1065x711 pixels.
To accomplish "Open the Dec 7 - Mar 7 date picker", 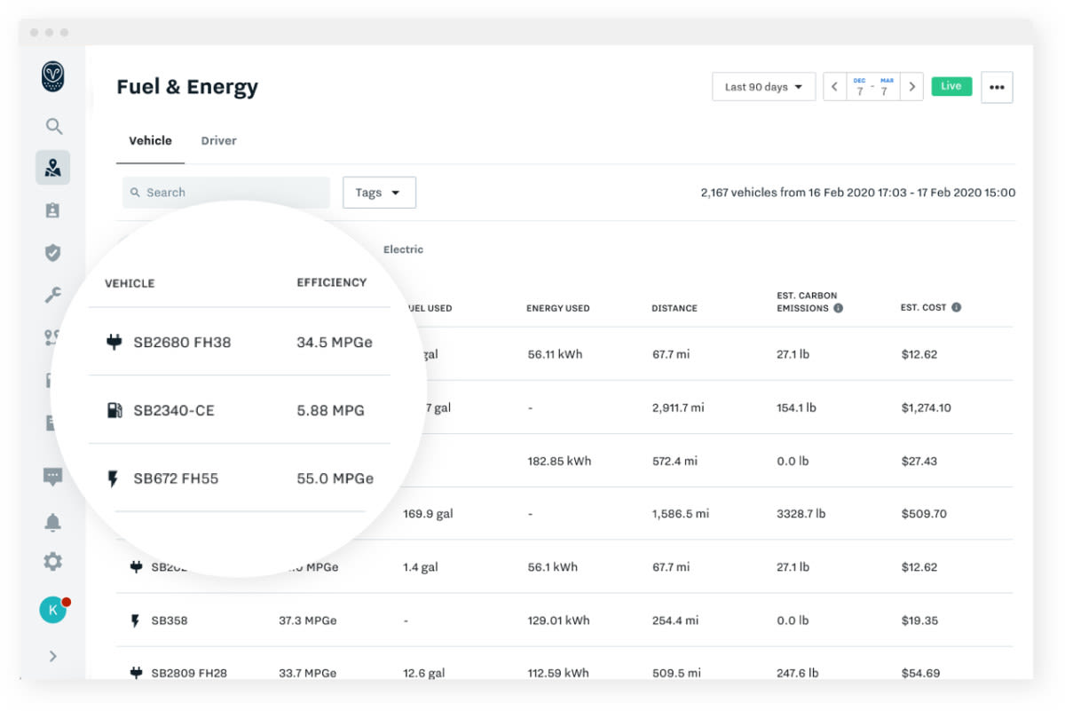I will (873, 87).
